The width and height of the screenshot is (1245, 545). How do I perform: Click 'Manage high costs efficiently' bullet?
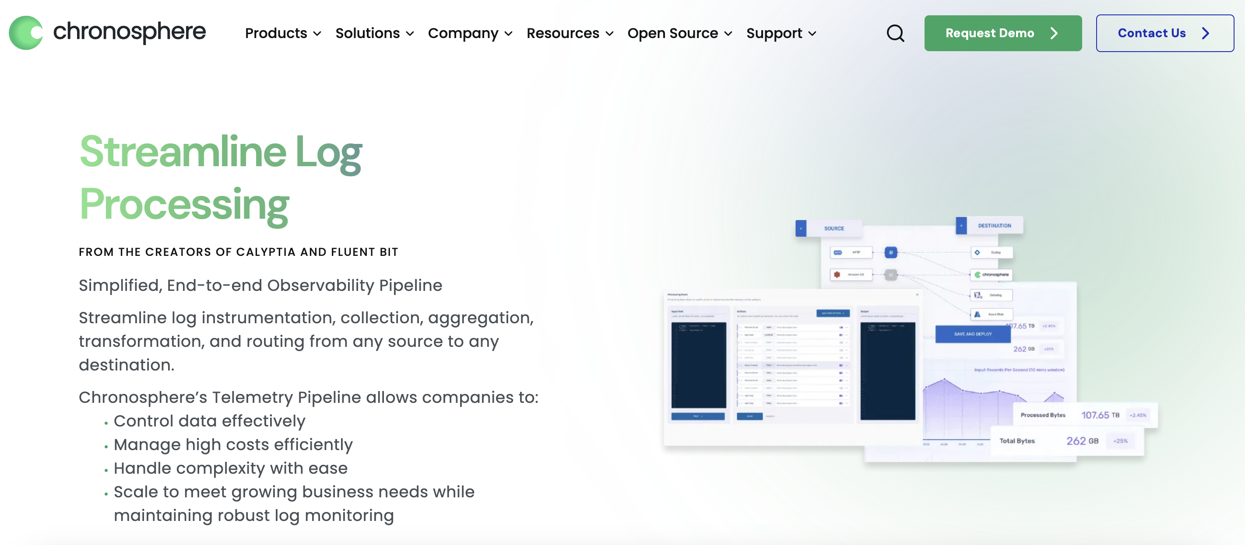233,444
